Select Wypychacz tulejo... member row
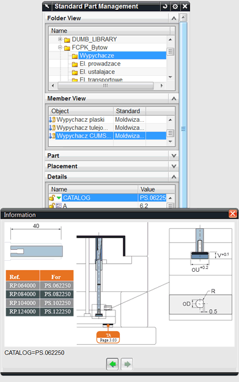This screenshot has width=239, height=382. pos(107,128)
